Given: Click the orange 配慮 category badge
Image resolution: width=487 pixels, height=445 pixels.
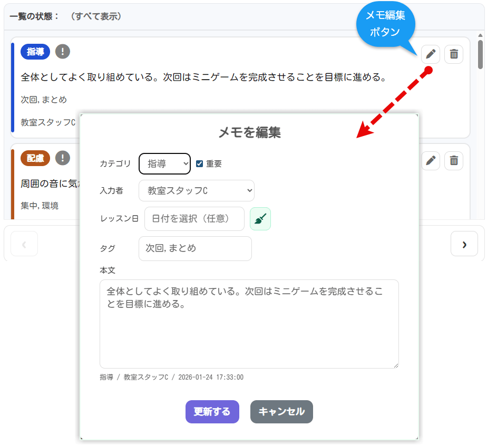Looking at the screenshot, I should 35,158.
